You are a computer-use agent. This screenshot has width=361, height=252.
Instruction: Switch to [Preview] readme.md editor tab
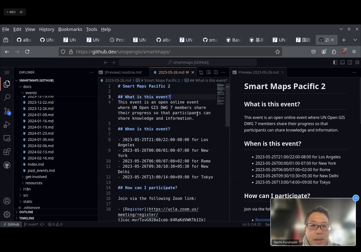[124, 72]
